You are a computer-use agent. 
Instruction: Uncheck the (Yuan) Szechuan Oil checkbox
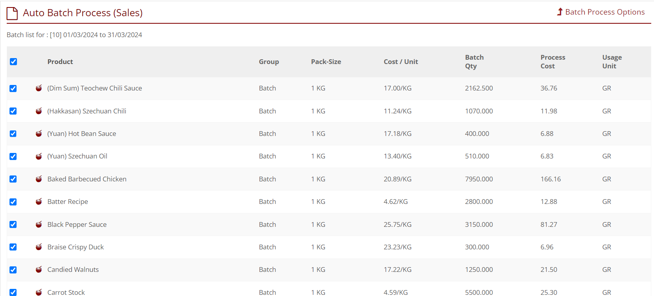coord(13,156)
